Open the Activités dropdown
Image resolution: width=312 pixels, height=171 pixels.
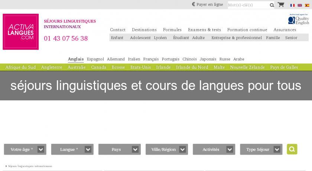pyautogui.click(x=214, y=149)
